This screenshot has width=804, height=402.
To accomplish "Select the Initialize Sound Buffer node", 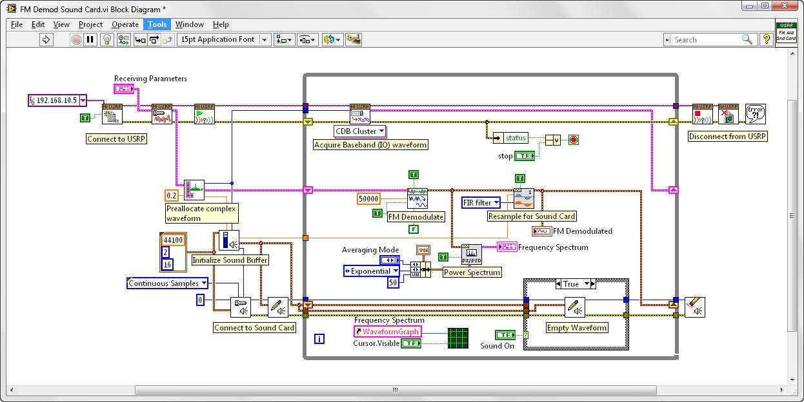I will click(x=228, y=241).
